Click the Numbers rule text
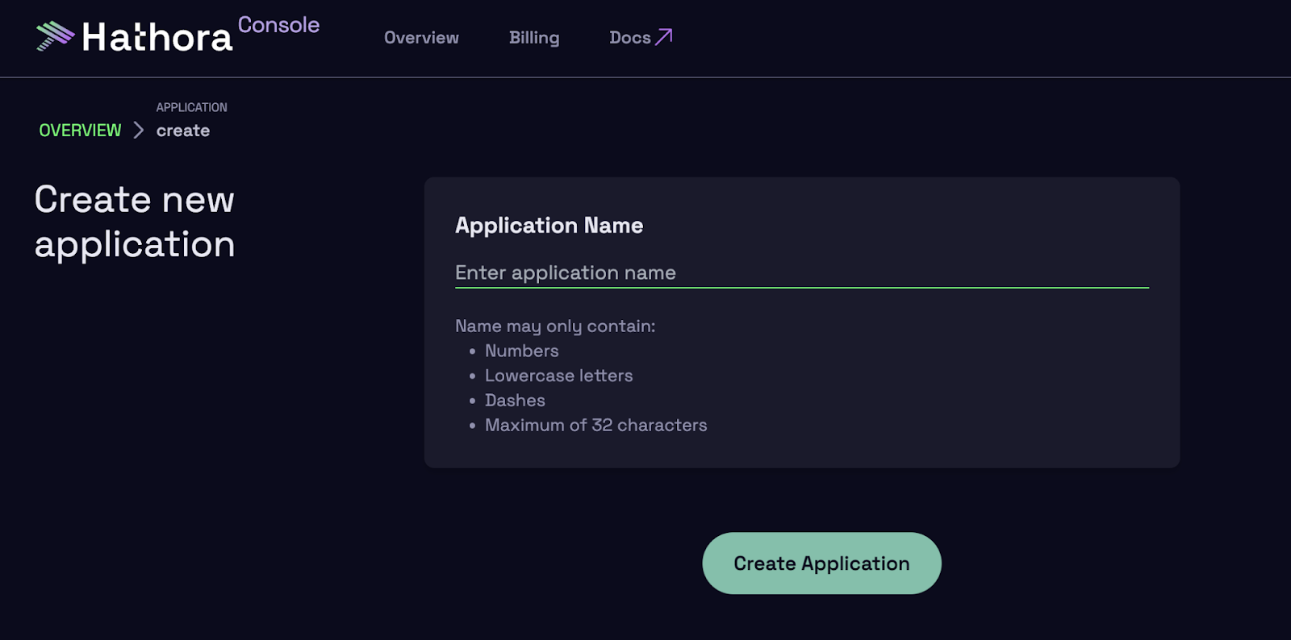1291x640 pixels. [521, 351]
